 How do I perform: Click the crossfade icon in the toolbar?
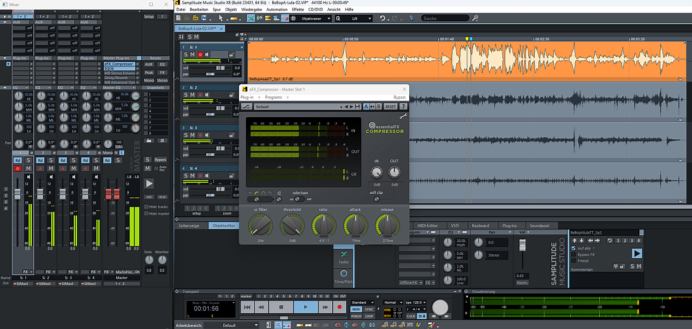pos(251,18)
